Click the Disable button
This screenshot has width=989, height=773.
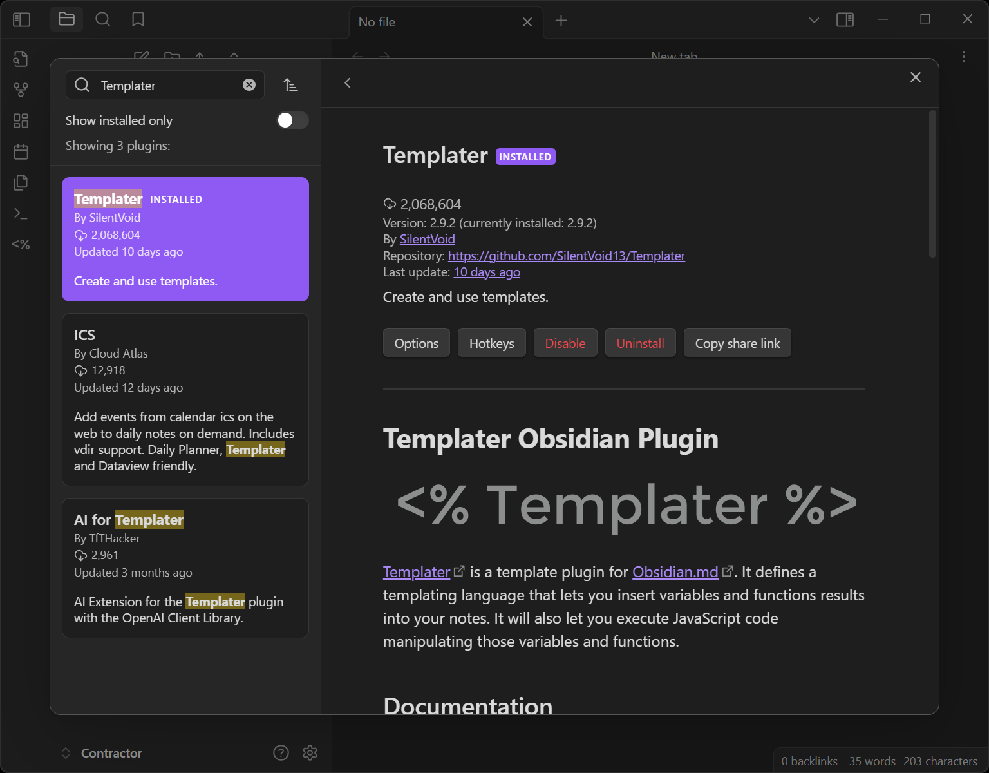point(565,343)
